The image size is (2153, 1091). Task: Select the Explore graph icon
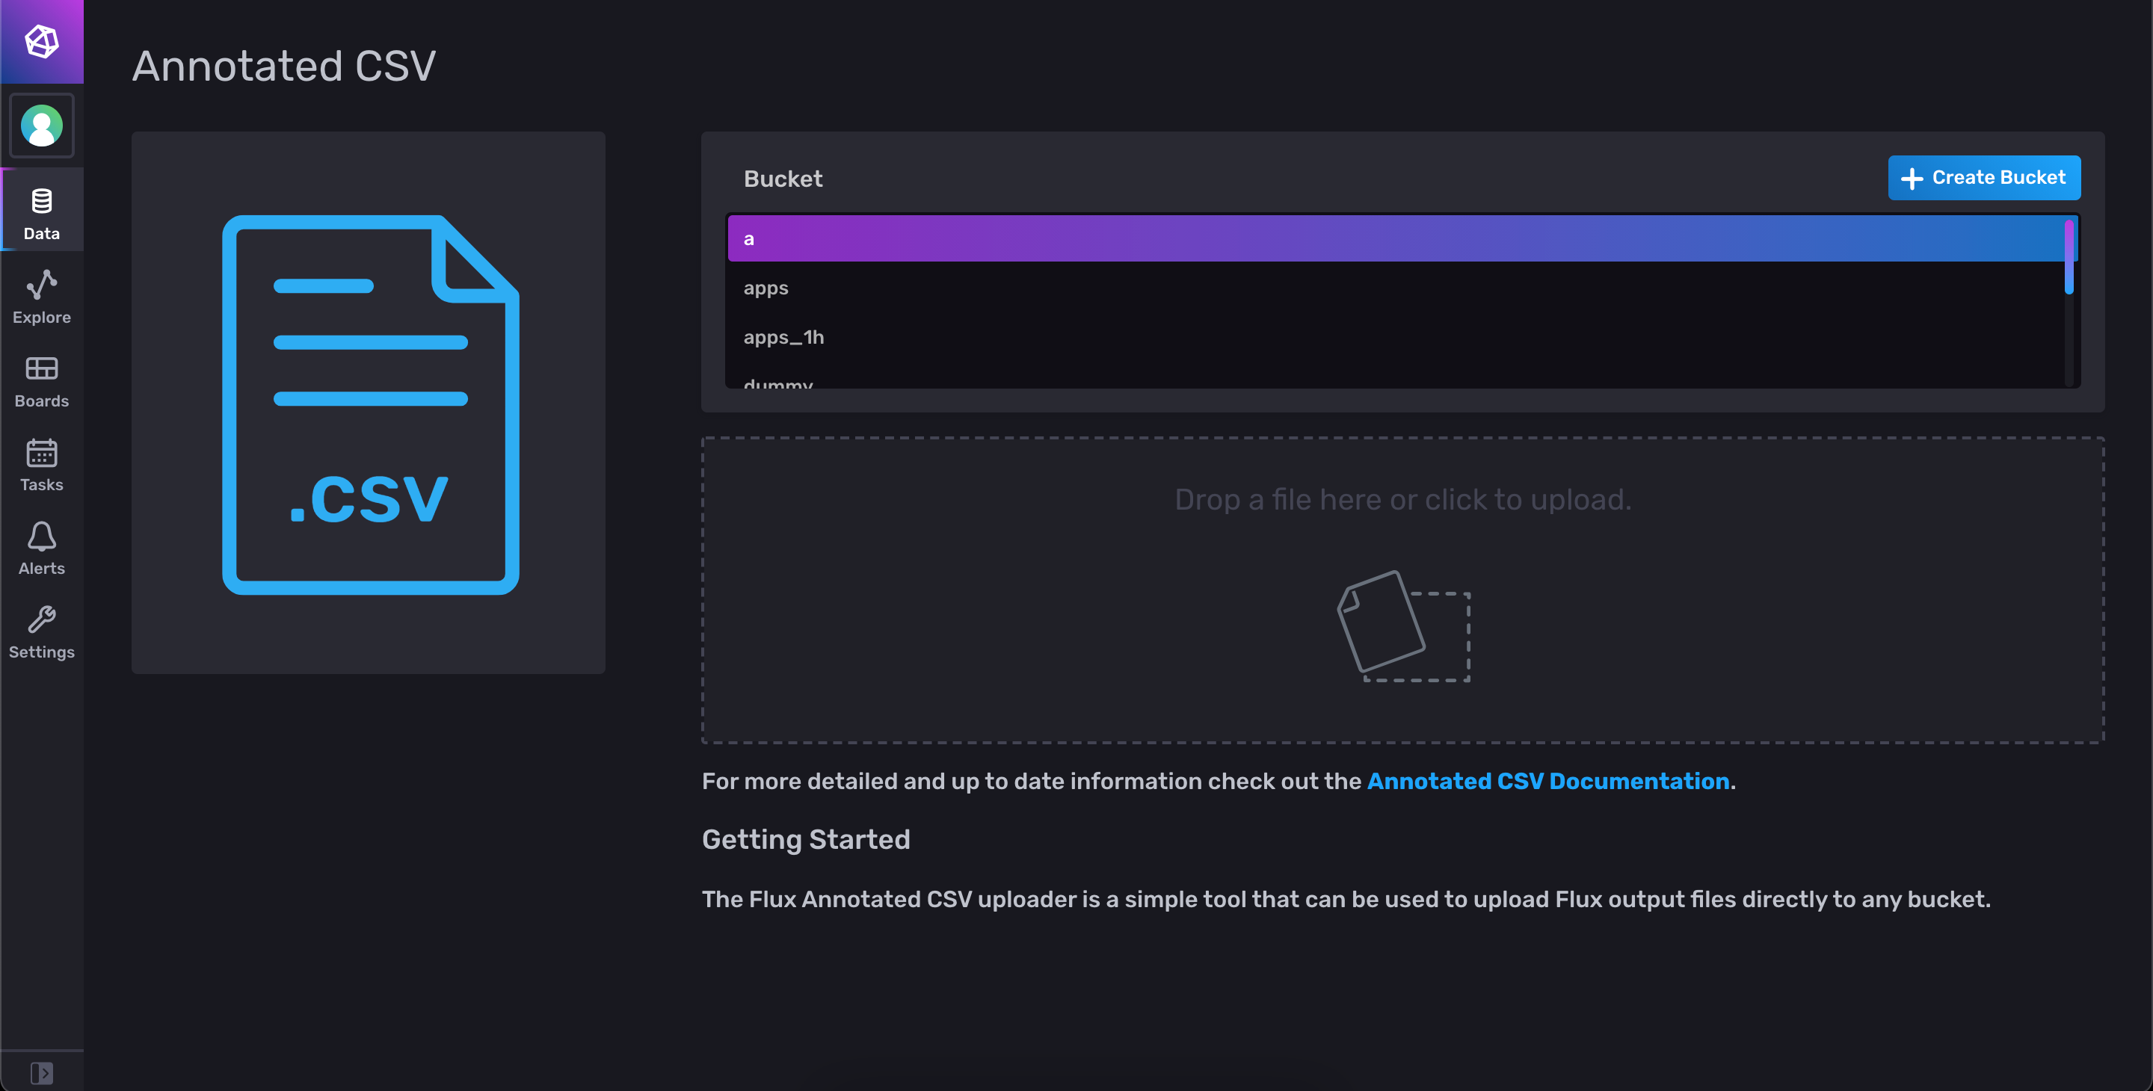pyautogui.click(x=41, y=294)
